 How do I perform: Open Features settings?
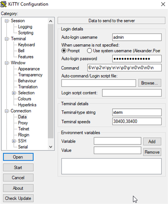click(26, 57)
